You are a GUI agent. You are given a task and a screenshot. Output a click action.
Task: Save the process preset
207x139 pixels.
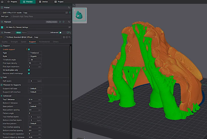pyautogui.click(x=64, y=37)
